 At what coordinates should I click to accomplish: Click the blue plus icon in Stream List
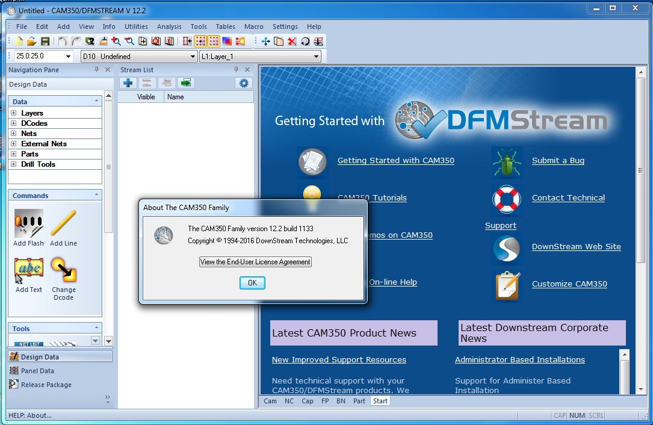(128, 83)
